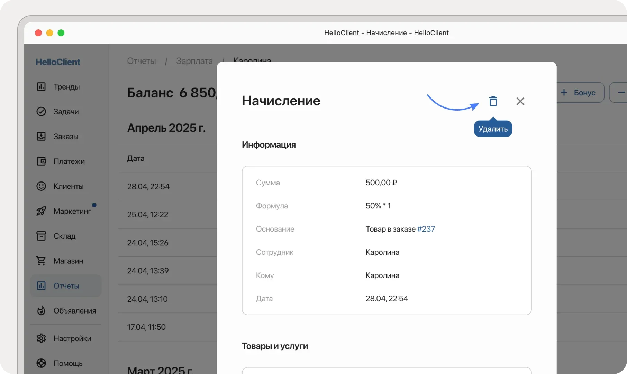Click the Магазин shopping cart icon
The width and height of the screenshot is (627, 374).
pos(41,261)
